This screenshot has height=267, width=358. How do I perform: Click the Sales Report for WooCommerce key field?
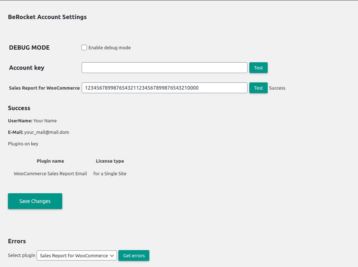(x=164, y=88)
